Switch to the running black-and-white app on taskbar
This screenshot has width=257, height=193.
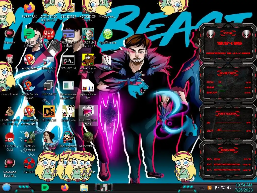104,187
